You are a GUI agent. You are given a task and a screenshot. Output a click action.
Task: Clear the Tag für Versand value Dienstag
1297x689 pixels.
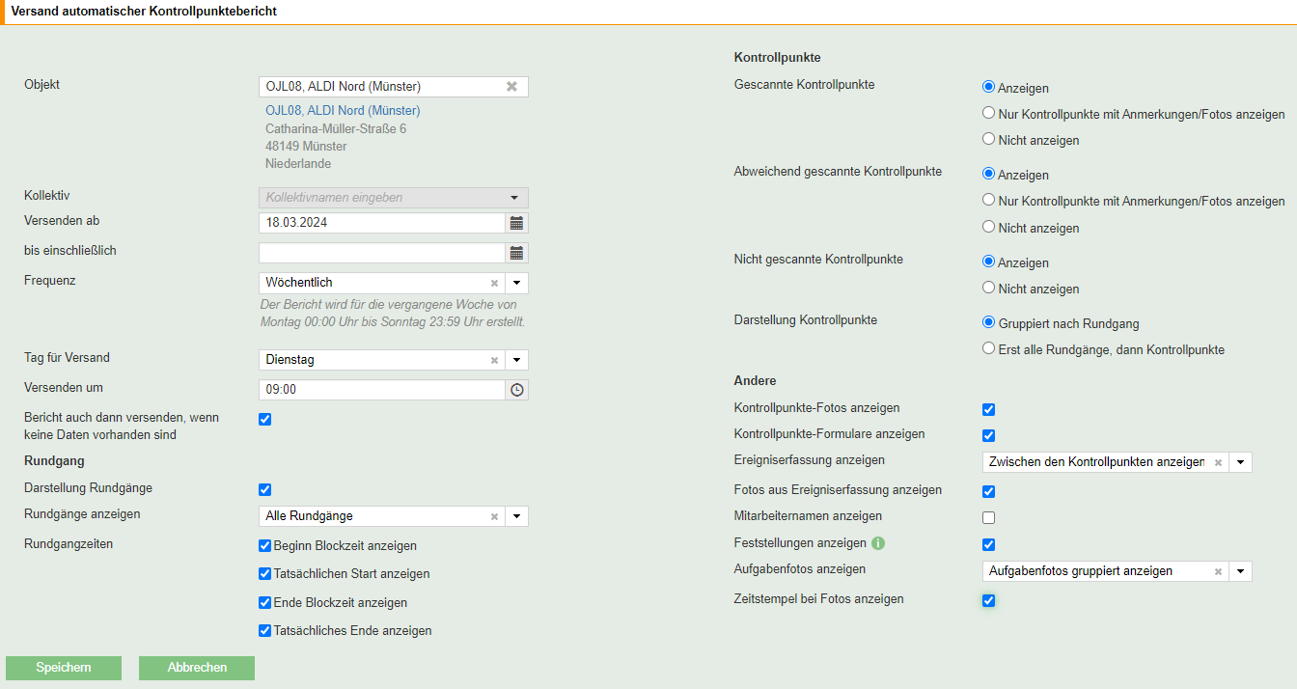click(x=494, y=360)
